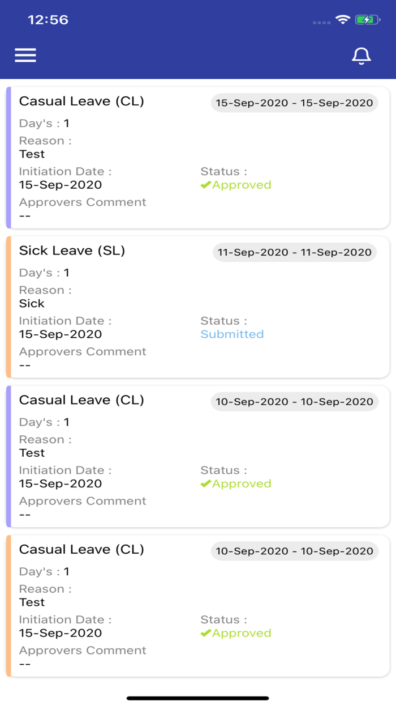Click the Submitted status text
Screen dimensions: 396x705
(232, 334)
